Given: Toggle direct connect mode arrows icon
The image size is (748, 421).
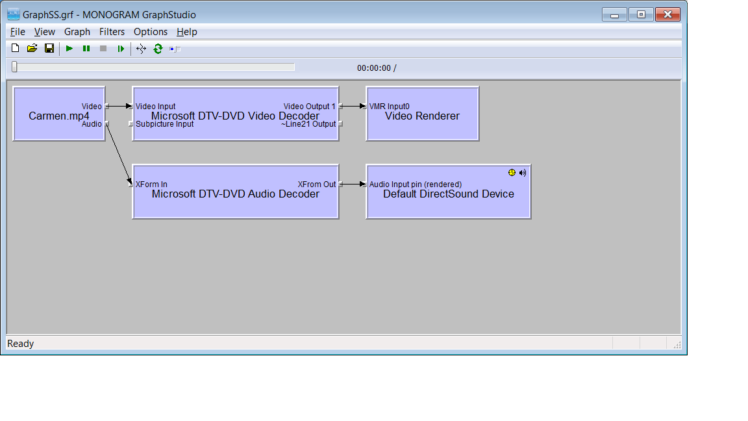Looking at the screenshot, I should click(141, 49).
